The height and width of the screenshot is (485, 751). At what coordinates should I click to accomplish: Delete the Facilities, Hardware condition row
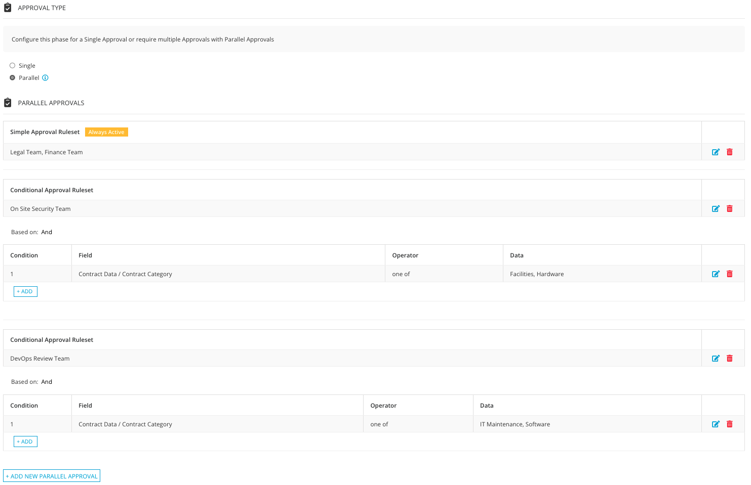[x=730, y=274]
